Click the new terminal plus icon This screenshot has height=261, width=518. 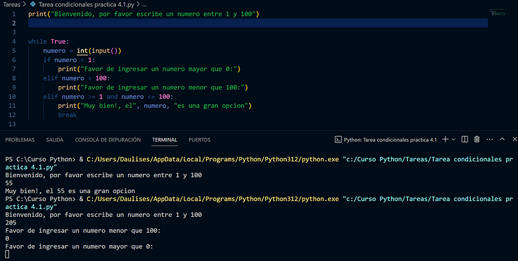445,139
